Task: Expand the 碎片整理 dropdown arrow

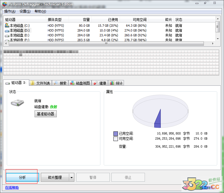Action: click(x=71, y=177)
